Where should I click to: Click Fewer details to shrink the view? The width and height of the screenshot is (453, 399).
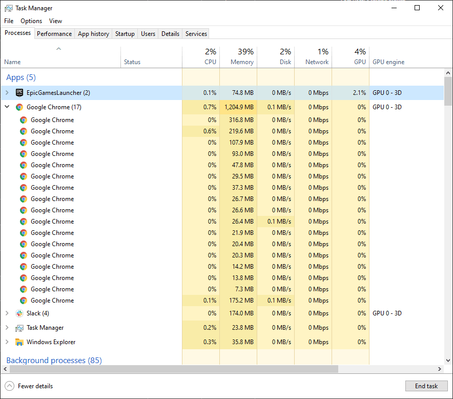tap(35, 386)
